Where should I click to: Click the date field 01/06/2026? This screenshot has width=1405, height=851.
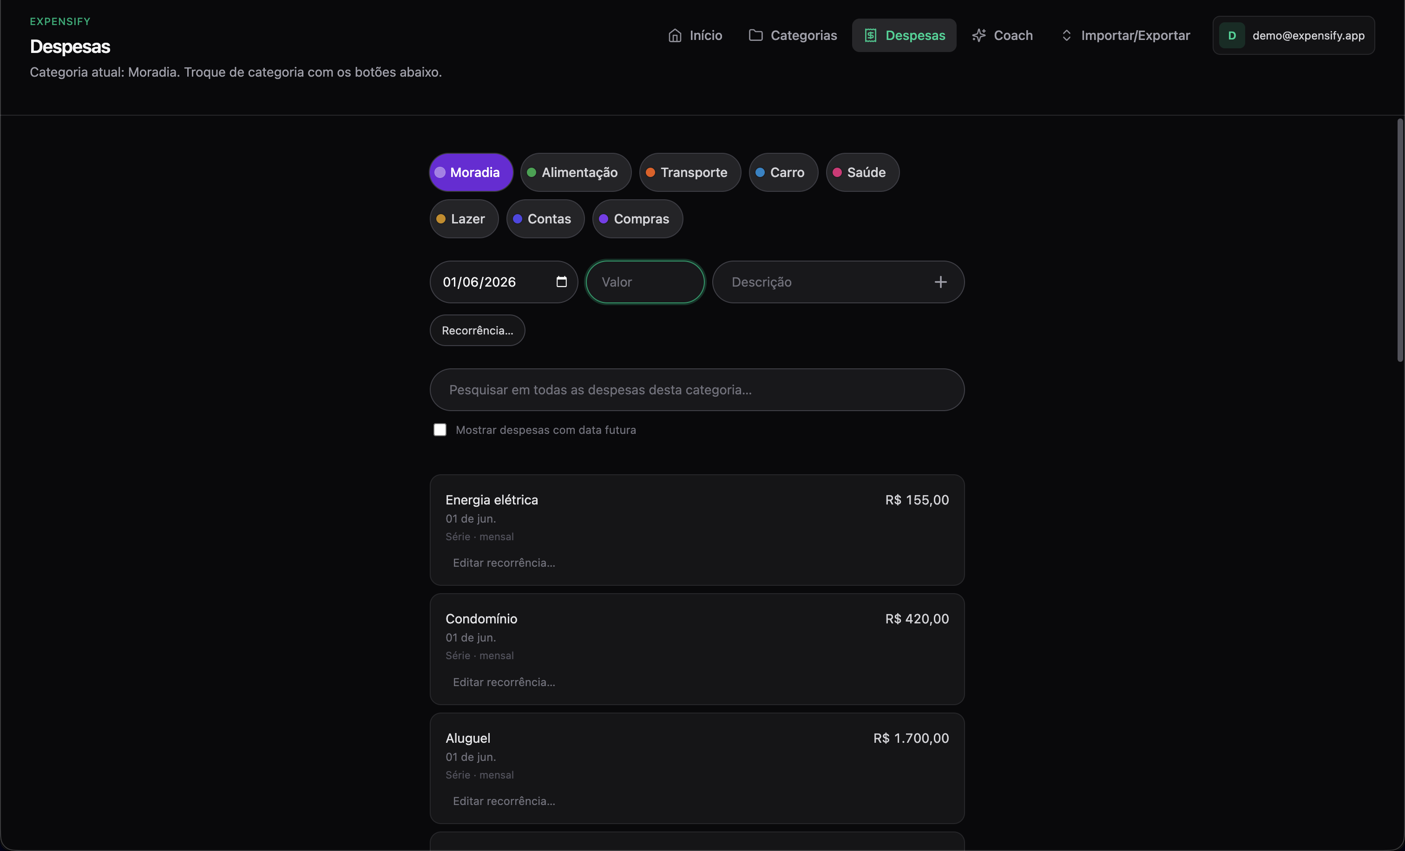point(504,281)
